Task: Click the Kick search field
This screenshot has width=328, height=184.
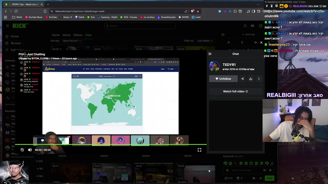Action: [x=140, y=26]
